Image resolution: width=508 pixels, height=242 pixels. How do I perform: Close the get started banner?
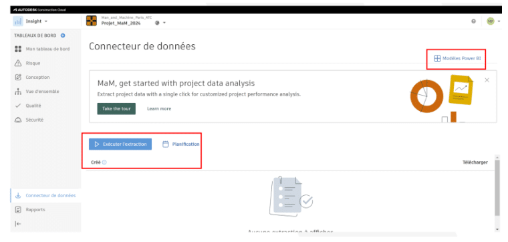[487, 80]
